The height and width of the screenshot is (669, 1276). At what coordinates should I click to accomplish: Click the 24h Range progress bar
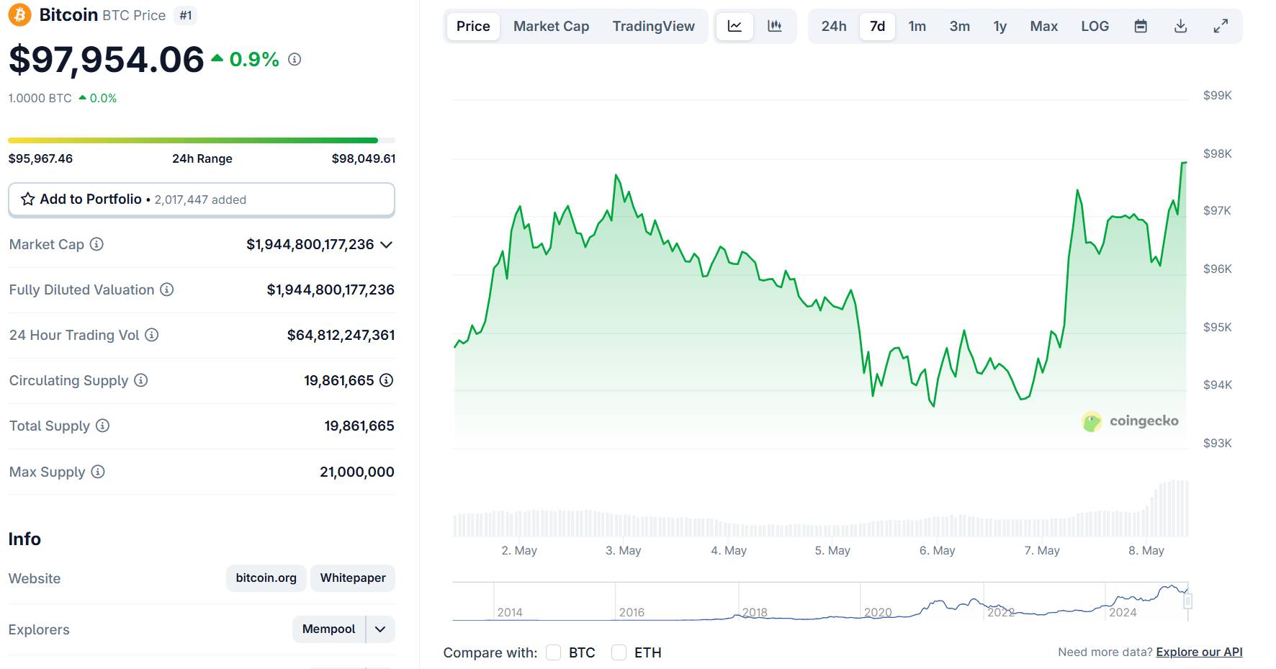pyautogui.click(x=202, y=140)
